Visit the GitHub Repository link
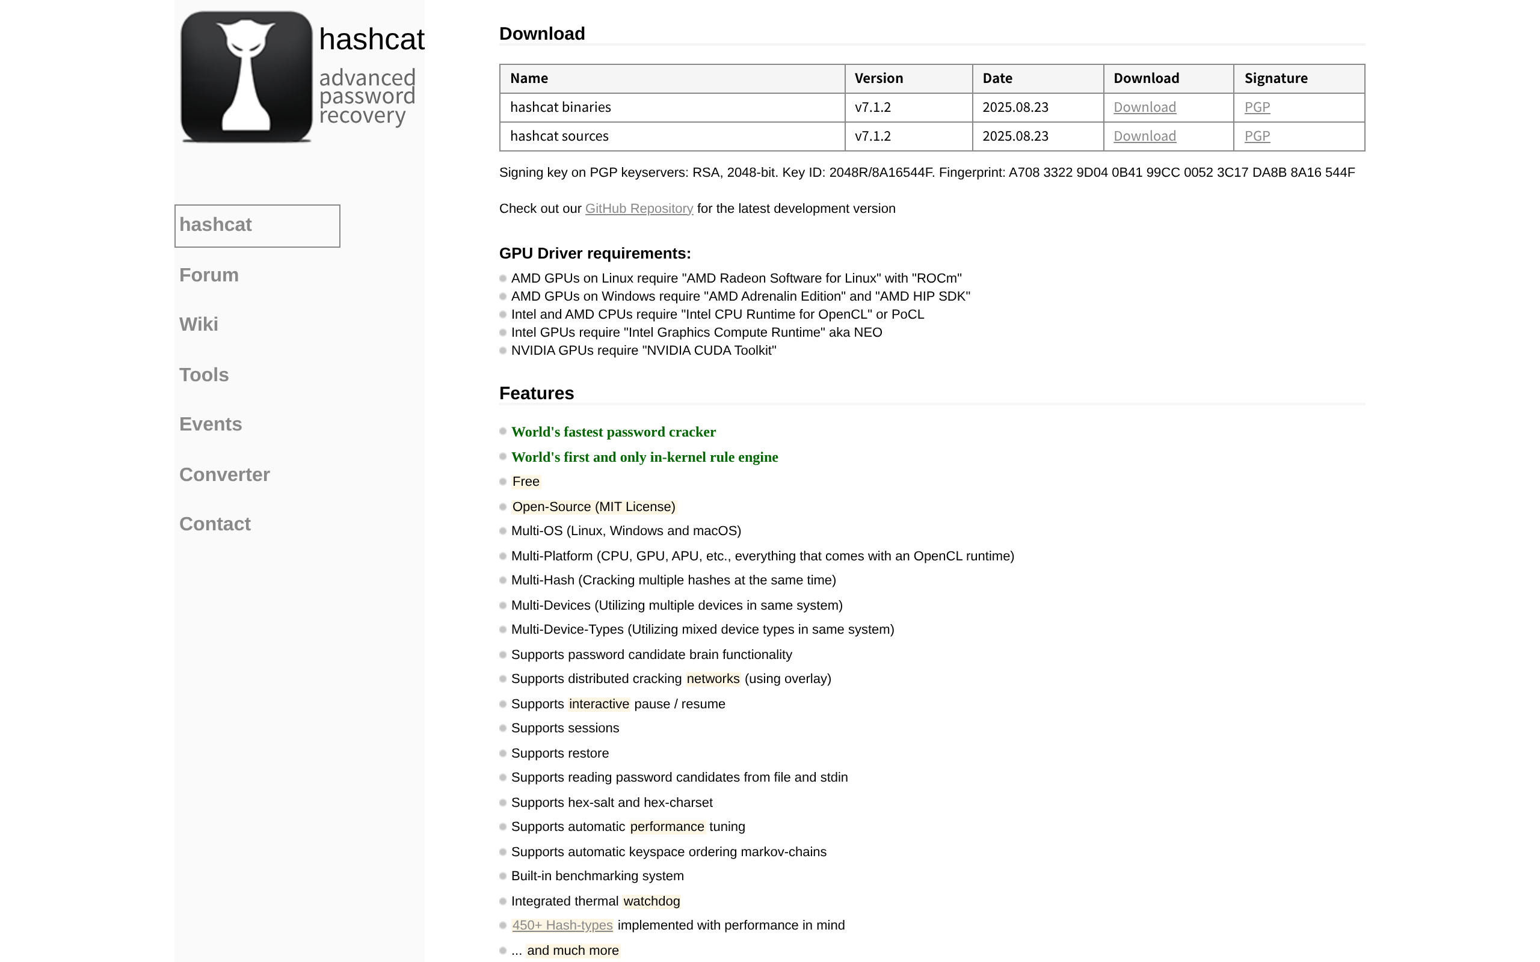This screenshot has height=962, width=1540. pos(639,209)
